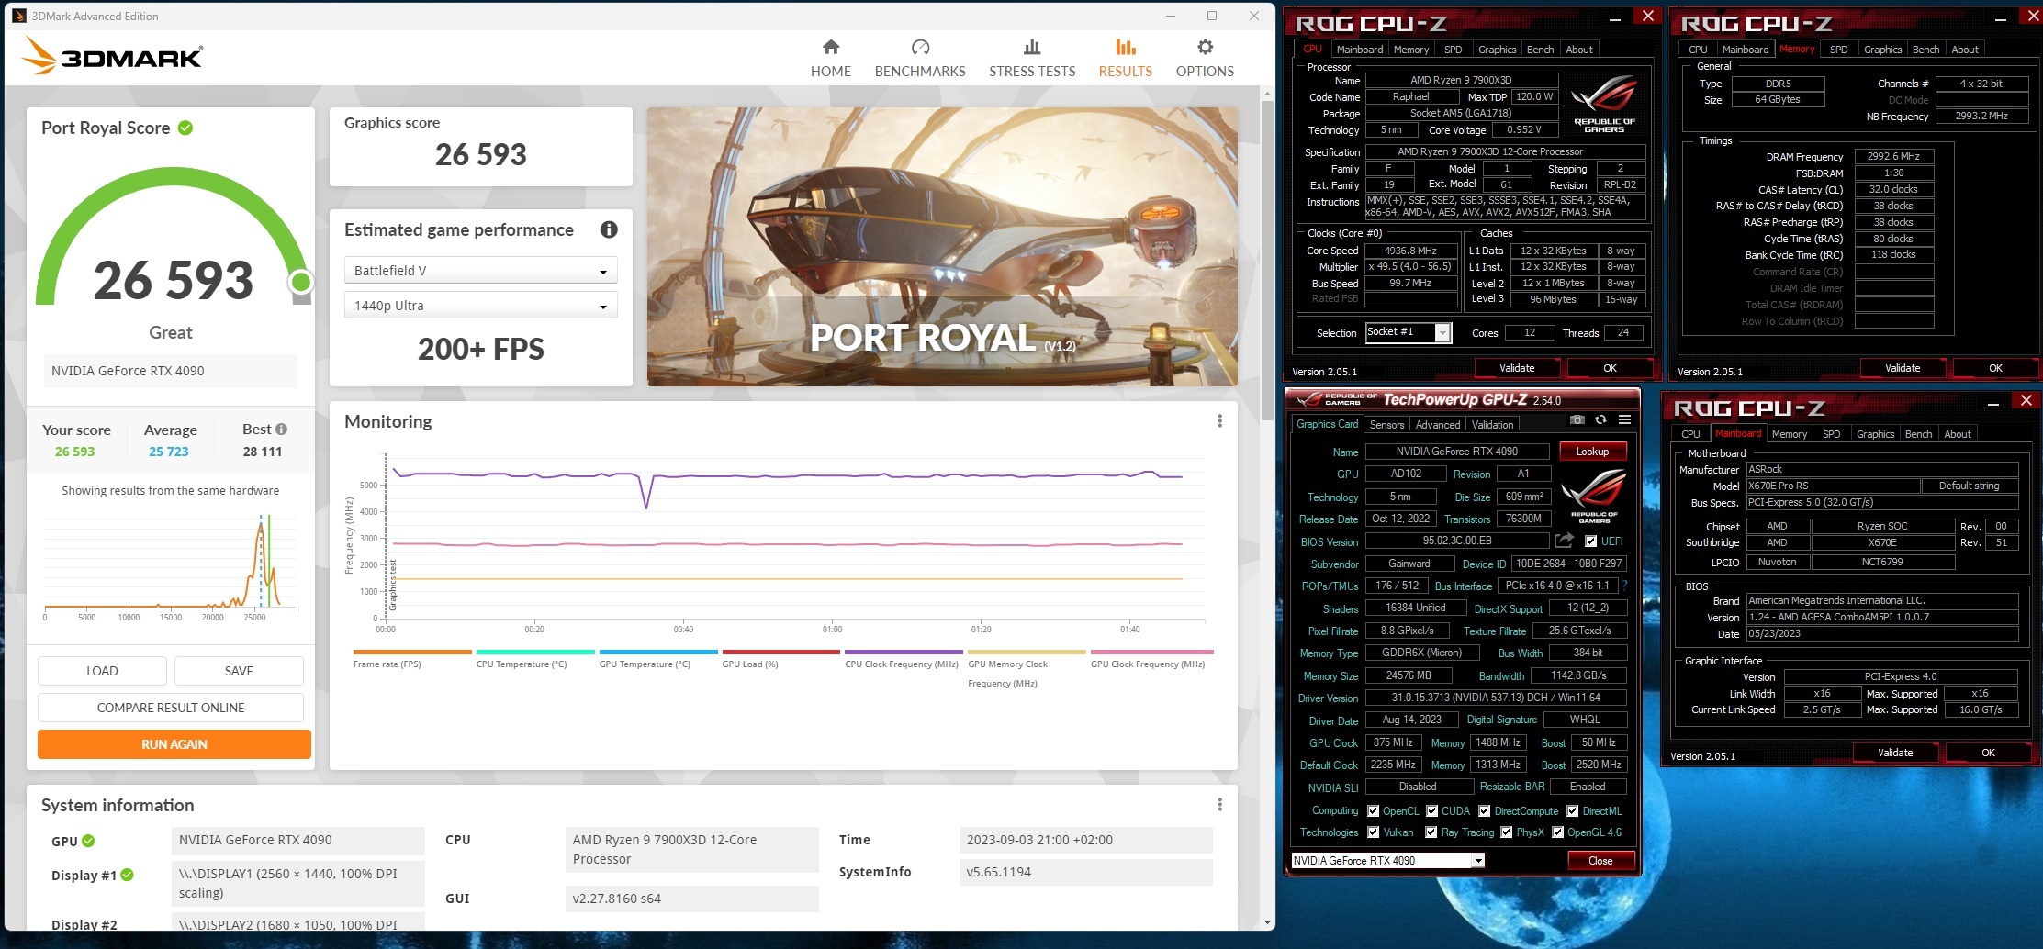Open the 1440p Ultra resolution dropdown
This screenshot has width=2043, height=949.
tap(480, 306)
